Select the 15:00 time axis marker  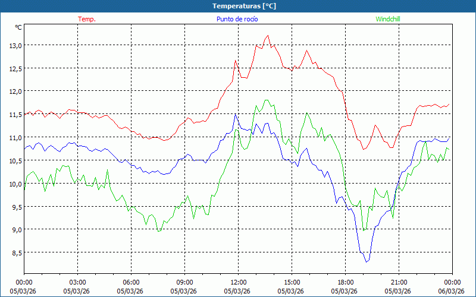pos(292,282)
